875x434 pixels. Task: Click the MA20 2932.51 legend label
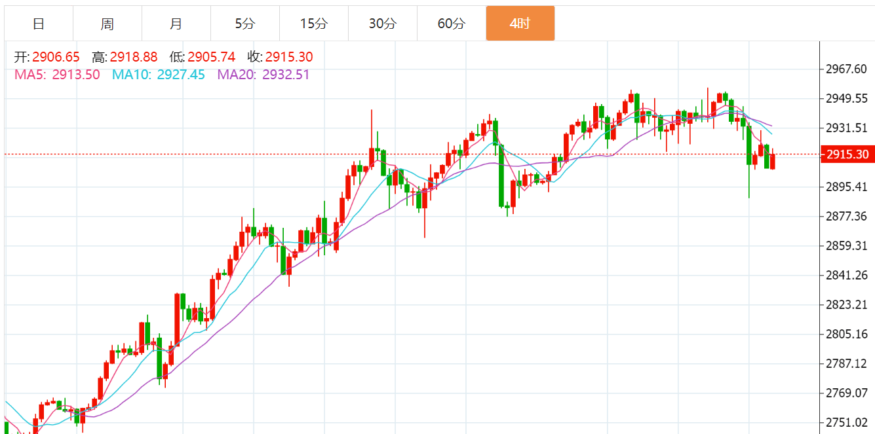(263, 75)
